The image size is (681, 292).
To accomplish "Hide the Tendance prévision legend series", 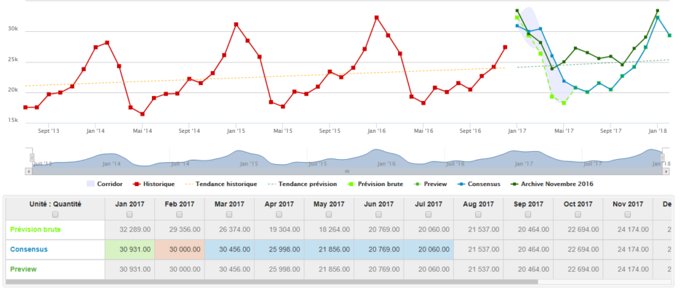I will [301, 184].
